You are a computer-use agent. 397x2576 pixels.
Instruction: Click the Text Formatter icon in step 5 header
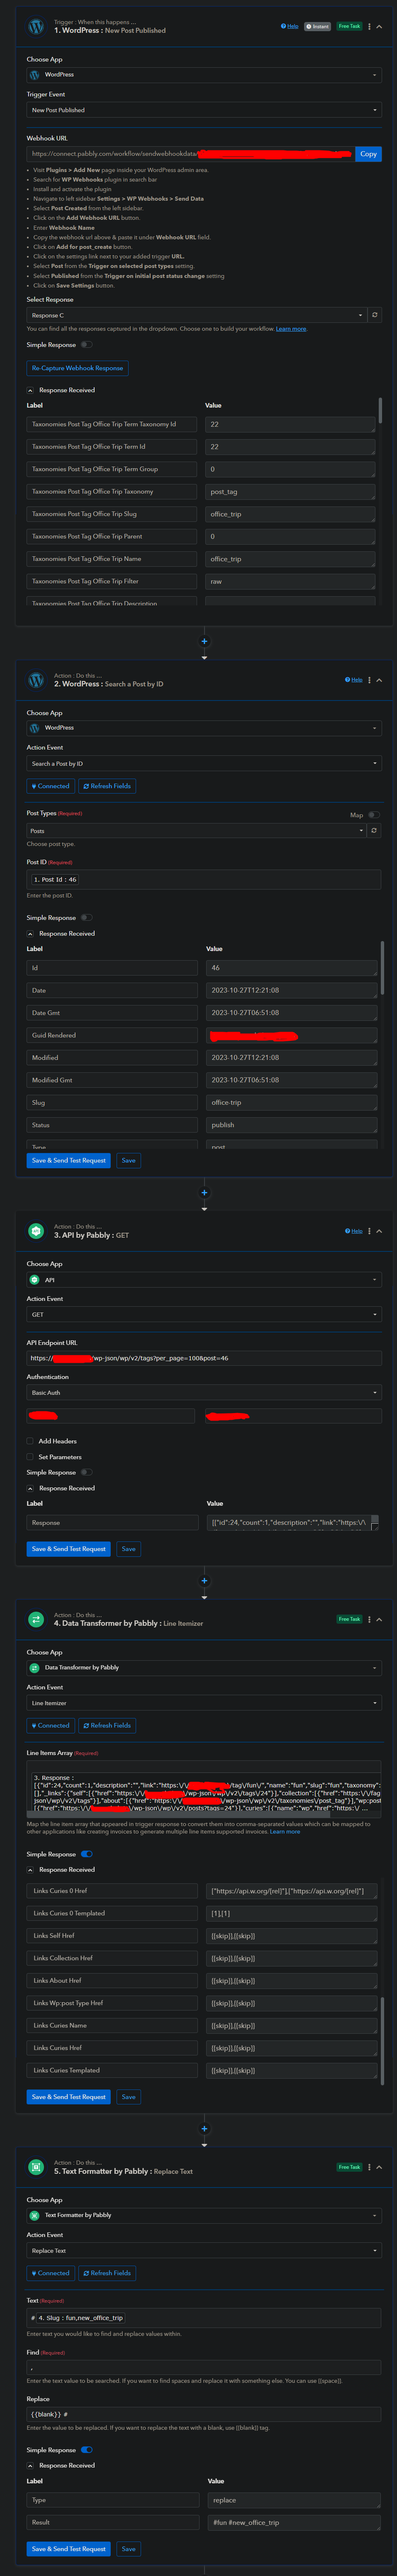(36, 2167)
